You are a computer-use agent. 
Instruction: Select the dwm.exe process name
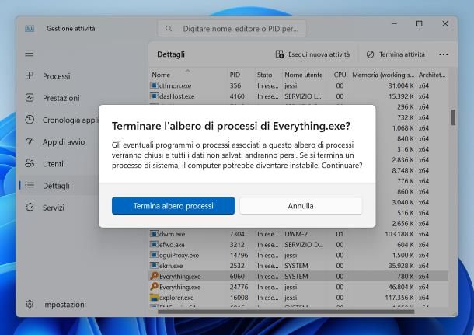(172, 234)
